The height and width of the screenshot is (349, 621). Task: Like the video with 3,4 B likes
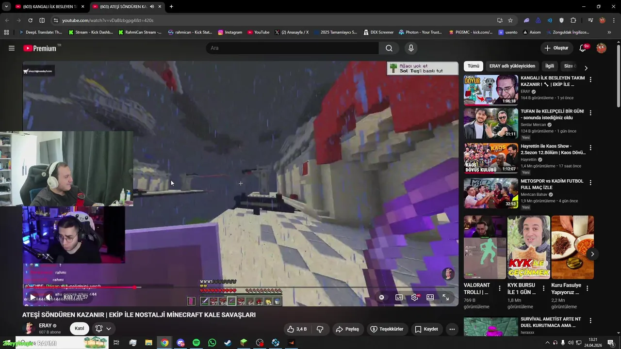(x=297, y=329)
